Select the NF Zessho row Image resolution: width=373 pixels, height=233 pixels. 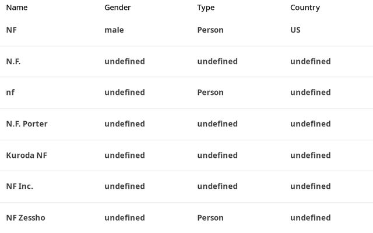pos(26,217)
